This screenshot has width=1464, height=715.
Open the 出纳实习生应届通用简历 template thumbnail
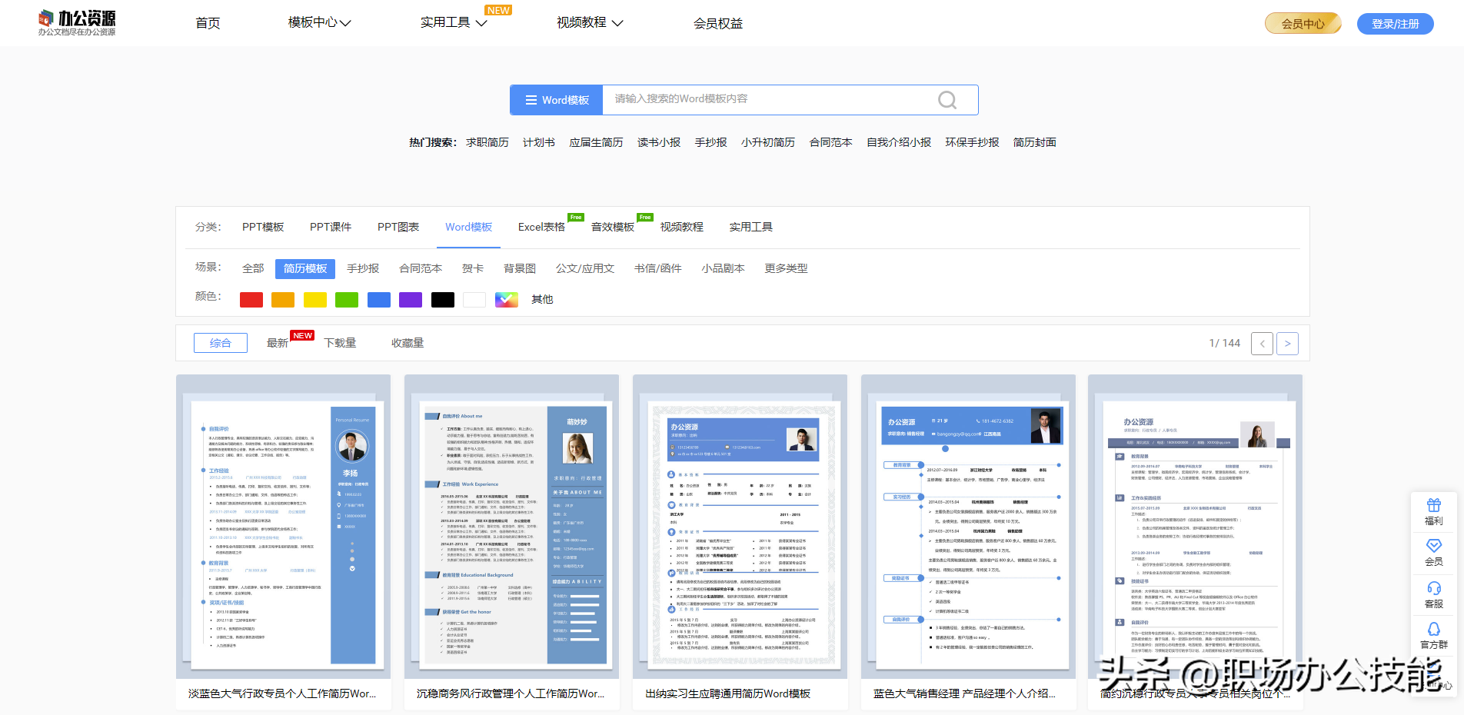(x=739, y=530)
